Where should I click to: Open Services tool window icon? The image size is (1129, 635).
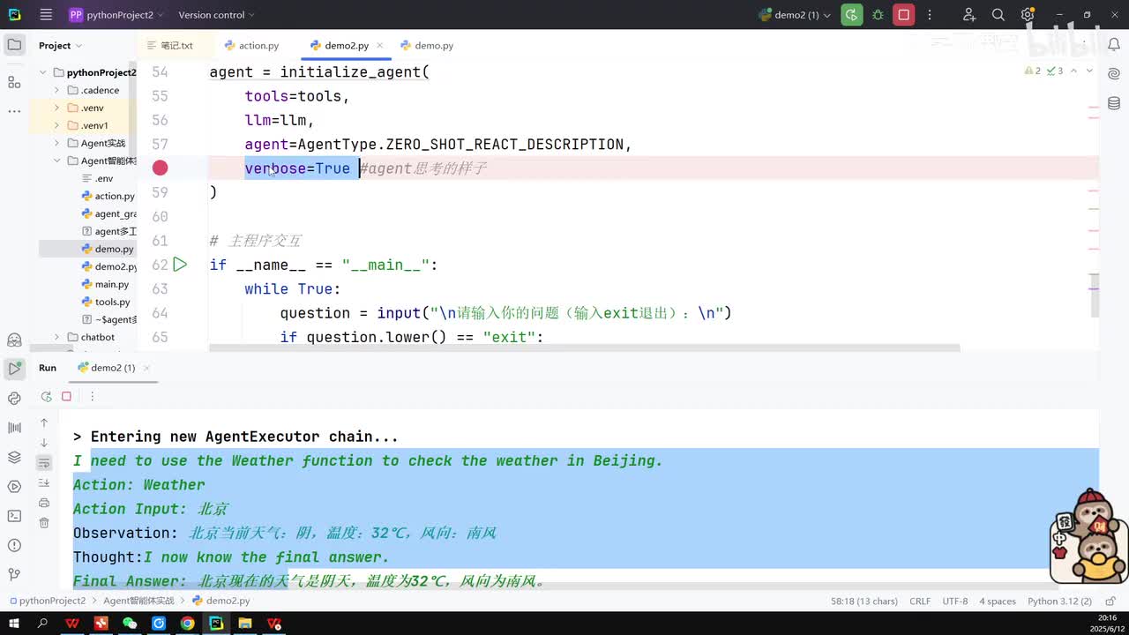click(14, 486)
